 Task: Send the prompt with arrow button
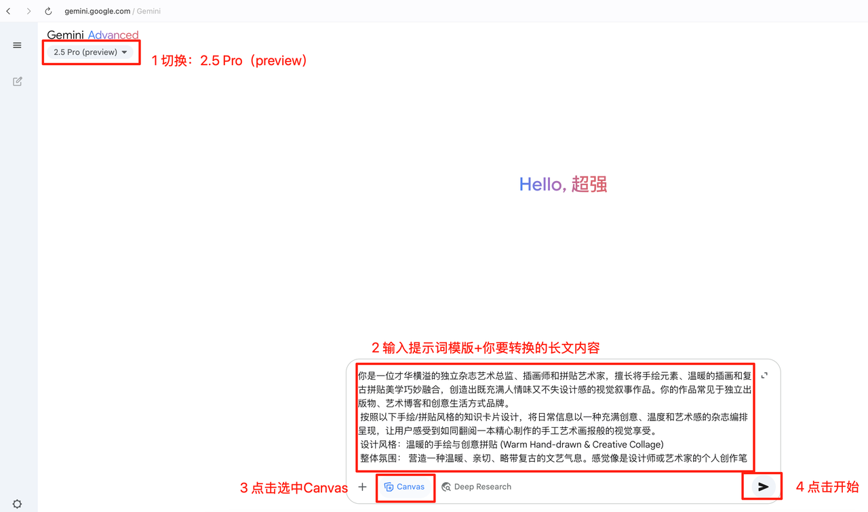tap(763, 486)
